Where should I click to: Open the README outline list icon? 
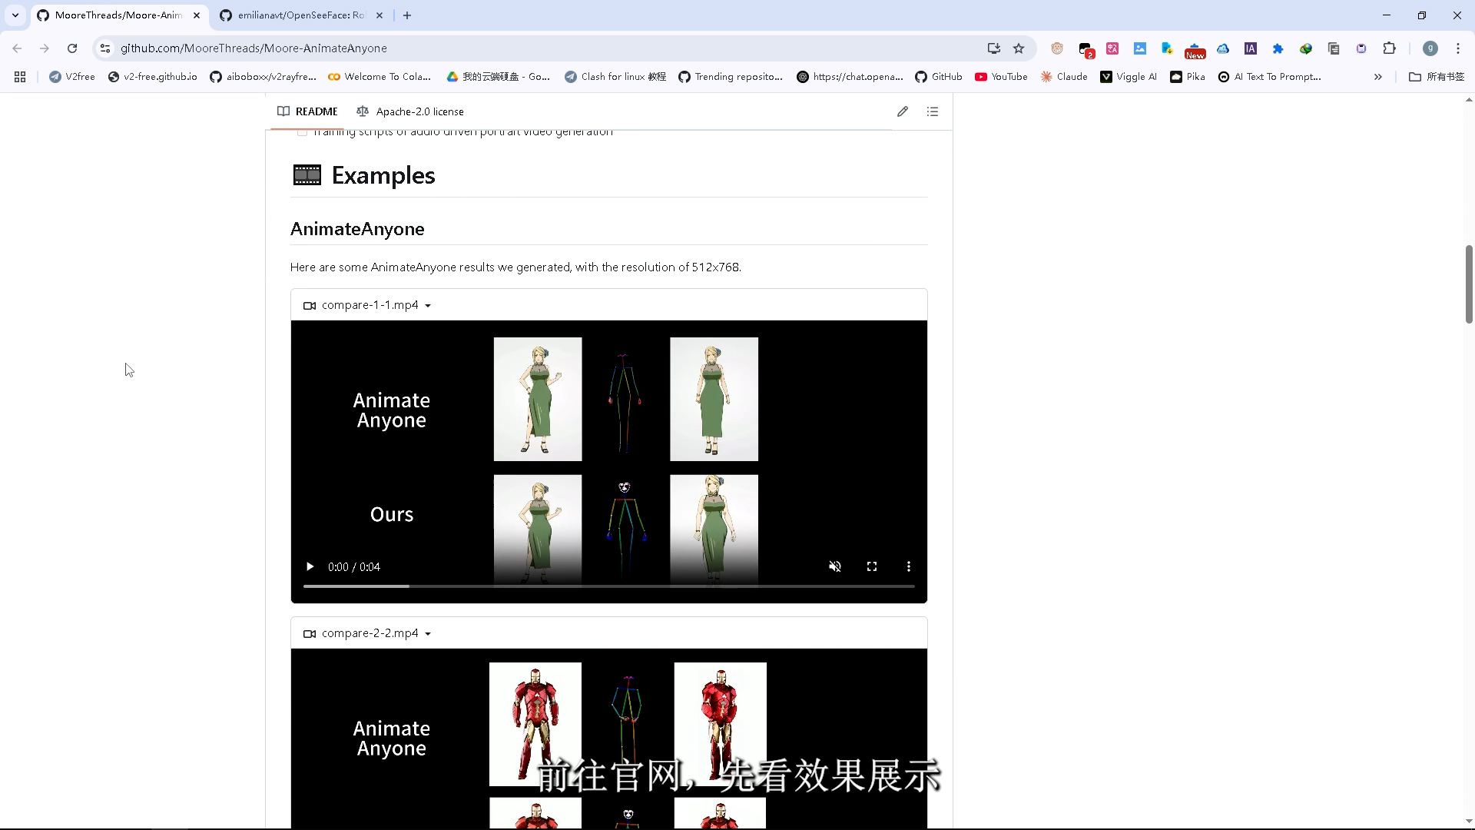click(933, 111)
